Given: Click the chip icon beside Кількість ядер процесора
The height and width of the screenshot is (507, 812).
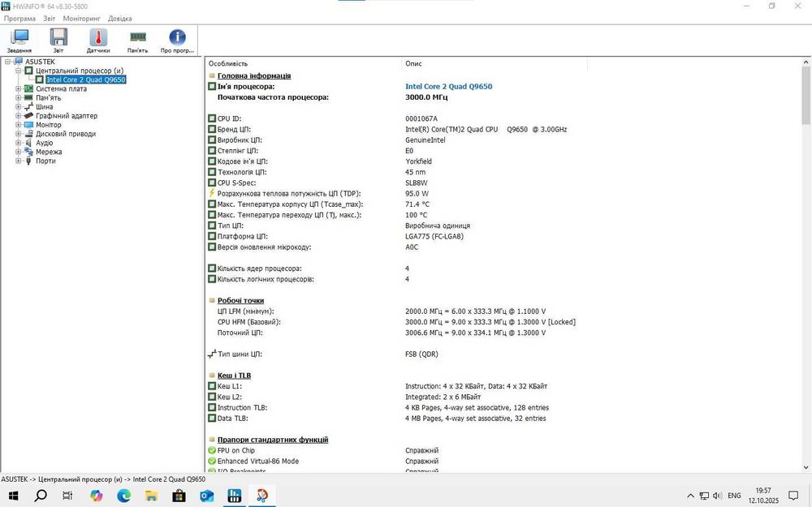Looking at the screenshot, I should 212,269.
